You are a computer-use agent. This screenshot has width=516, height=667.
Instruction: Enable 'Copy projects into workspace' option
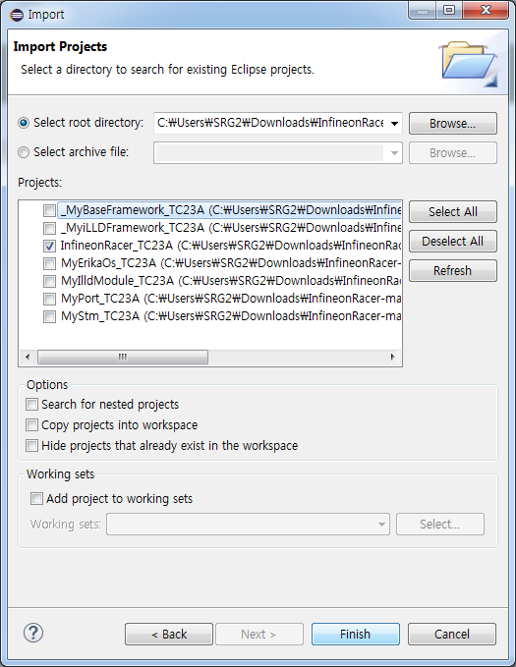point(31,425)
